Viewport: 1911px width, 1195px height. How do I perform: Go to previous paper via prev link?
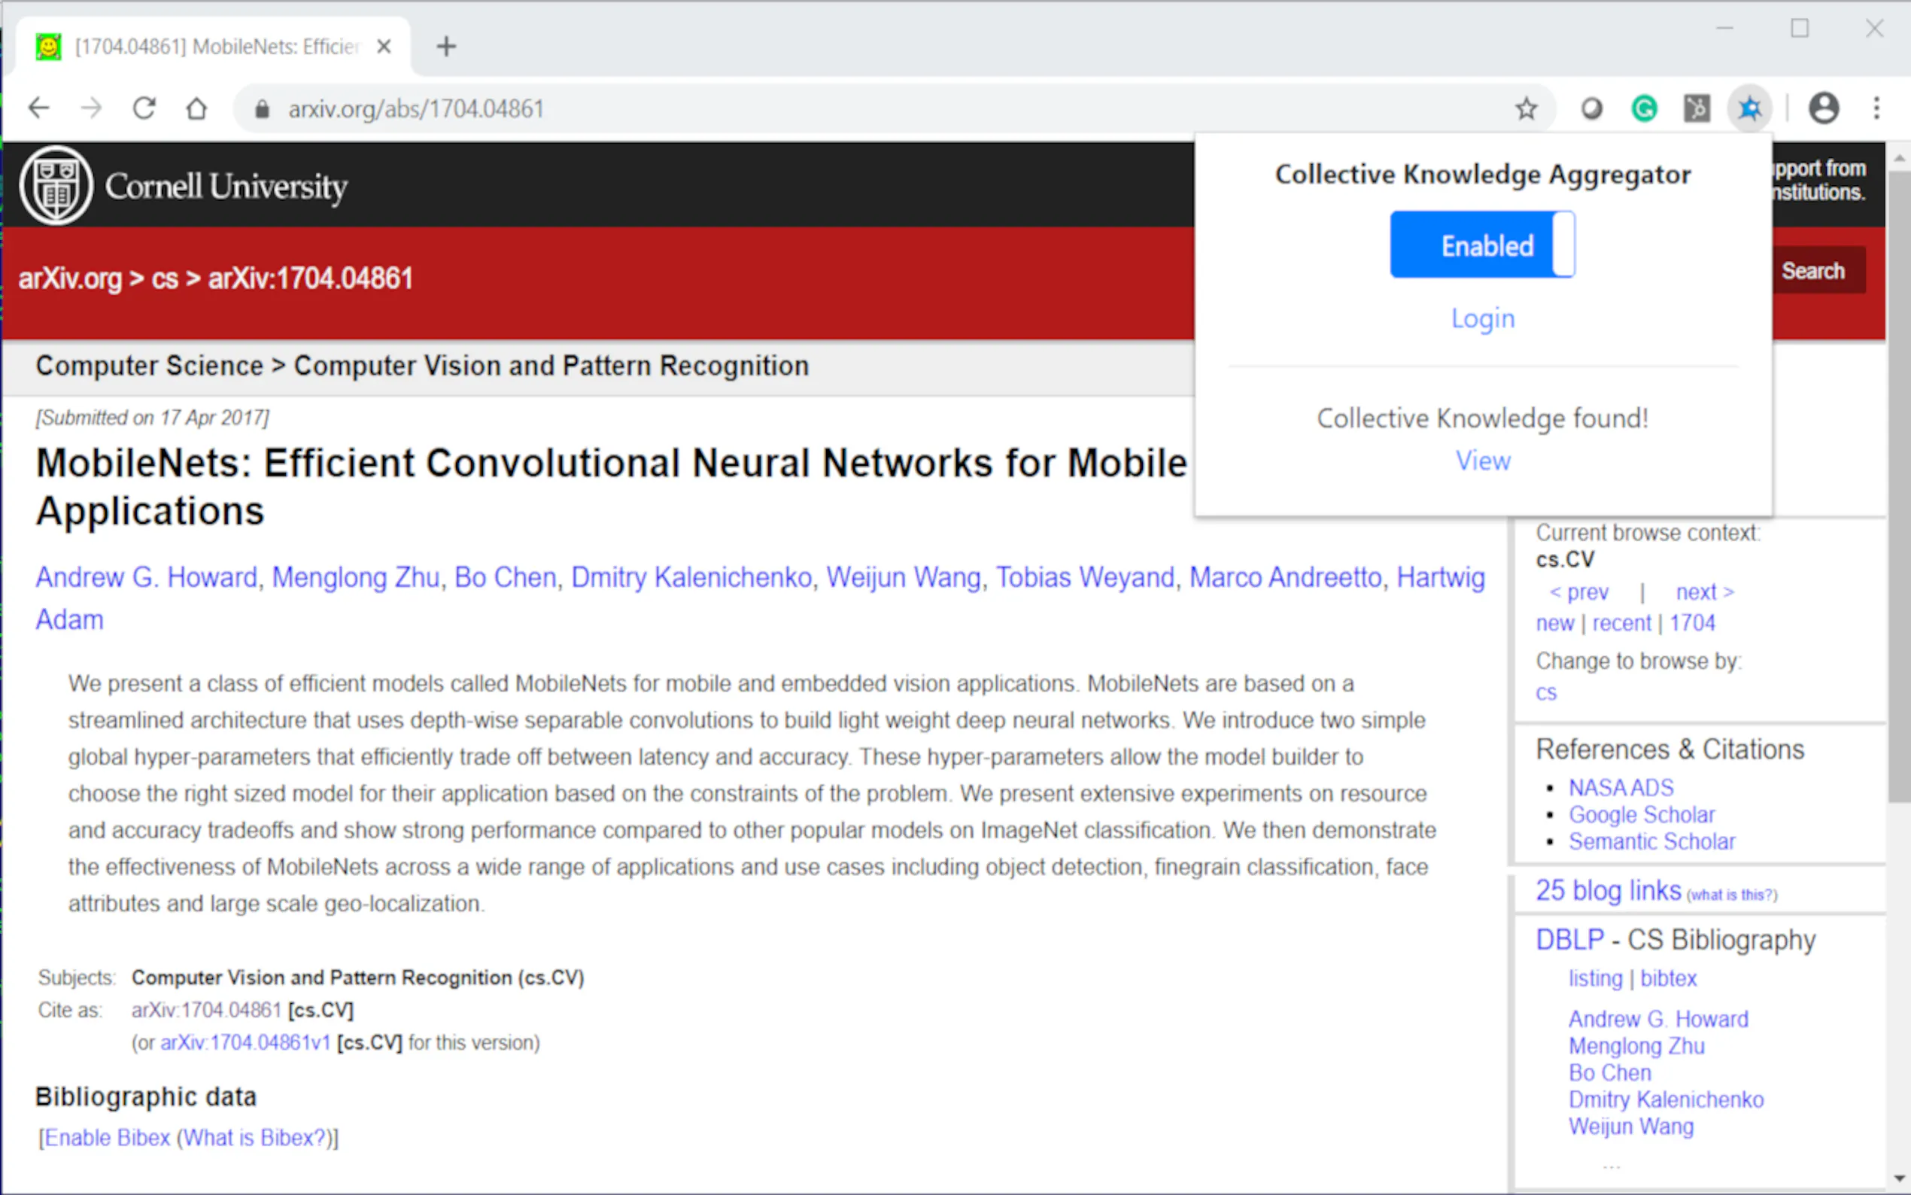[x=1578, y=592]
